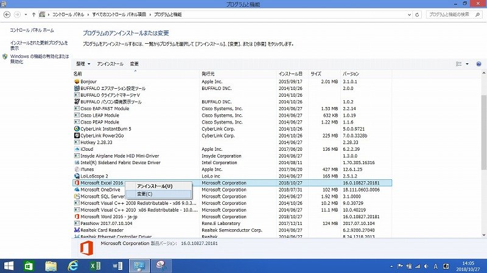The image size is (487, 273).
Task: Select the Hotkey 2.28.33 row
Action: (232, 142)
